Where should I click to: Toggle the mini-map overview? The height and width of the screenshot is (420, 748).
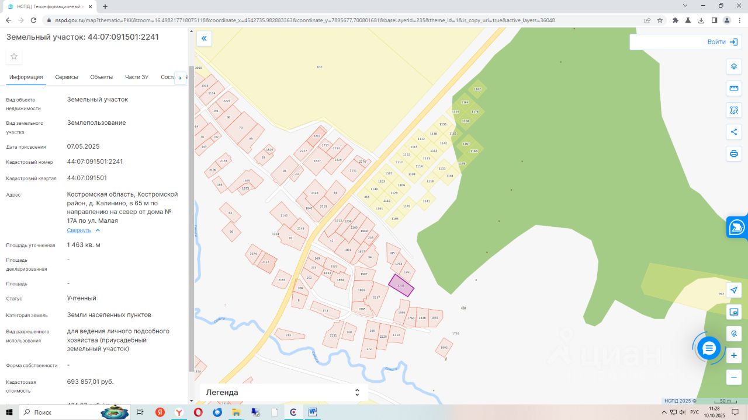point(734,312)
